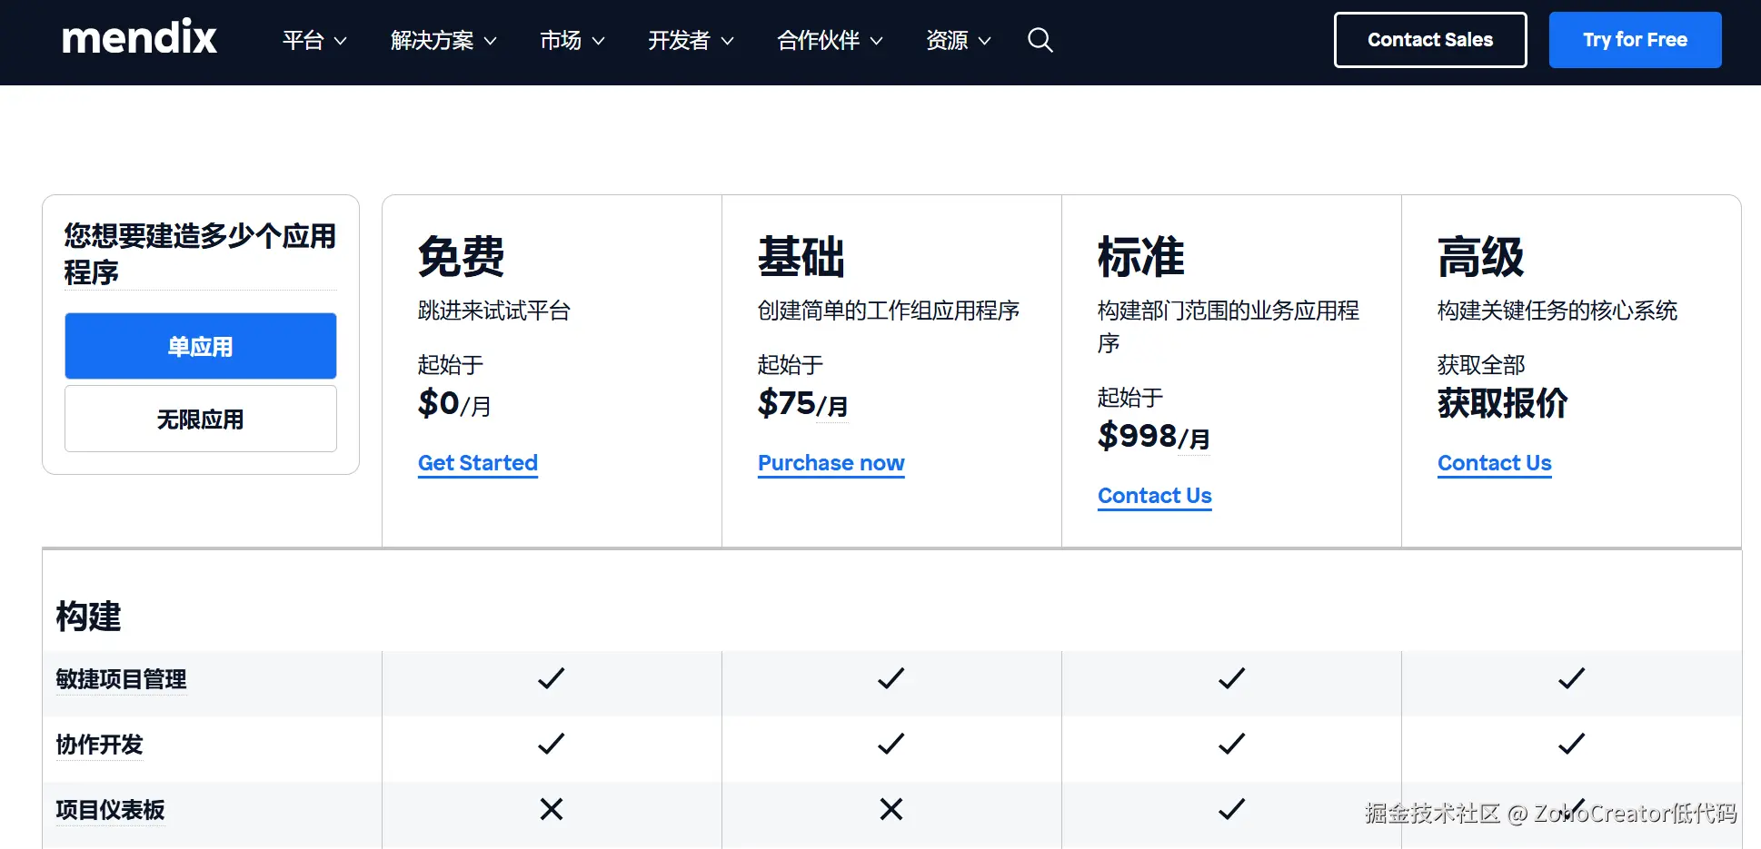Viewport: 1761px width, 849px height.
Task: Click the 构建 section heading
Action: pyautogui.click(x=88, y=617)
